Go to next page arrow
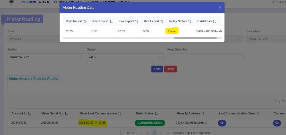Viewport: 286px width, 135px height. 161,133
